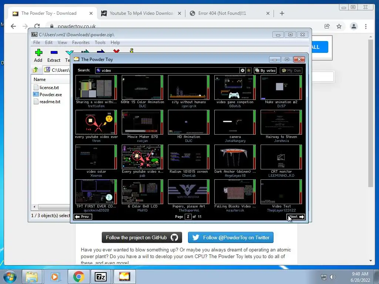Toggle favorites star beside the search field
The image size is (379, 284).
pyautogui.click(x=249, y=70)
